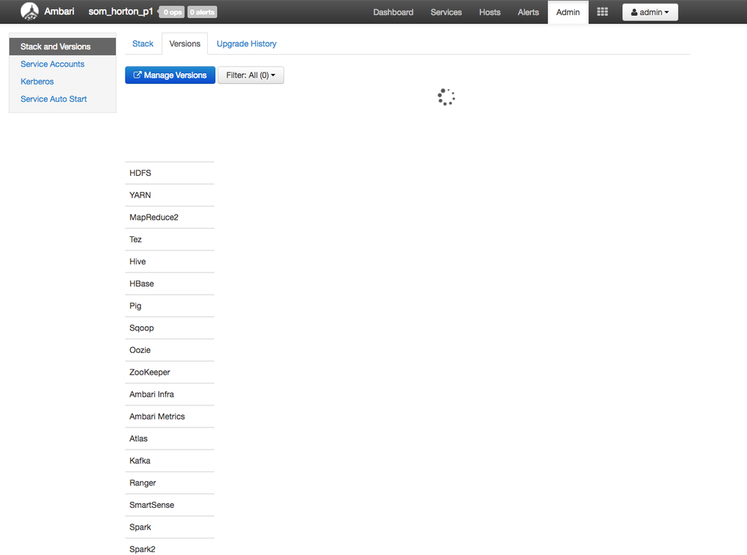The image size is (747, 555).
Task: Click the Ambari logo icon
Action: coord(28,11)
